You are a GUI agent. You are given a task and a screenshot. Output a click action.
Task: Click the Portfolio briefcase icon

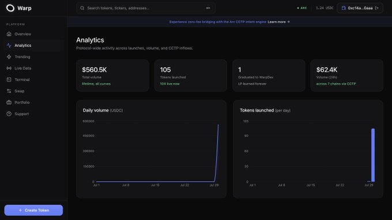9,102
